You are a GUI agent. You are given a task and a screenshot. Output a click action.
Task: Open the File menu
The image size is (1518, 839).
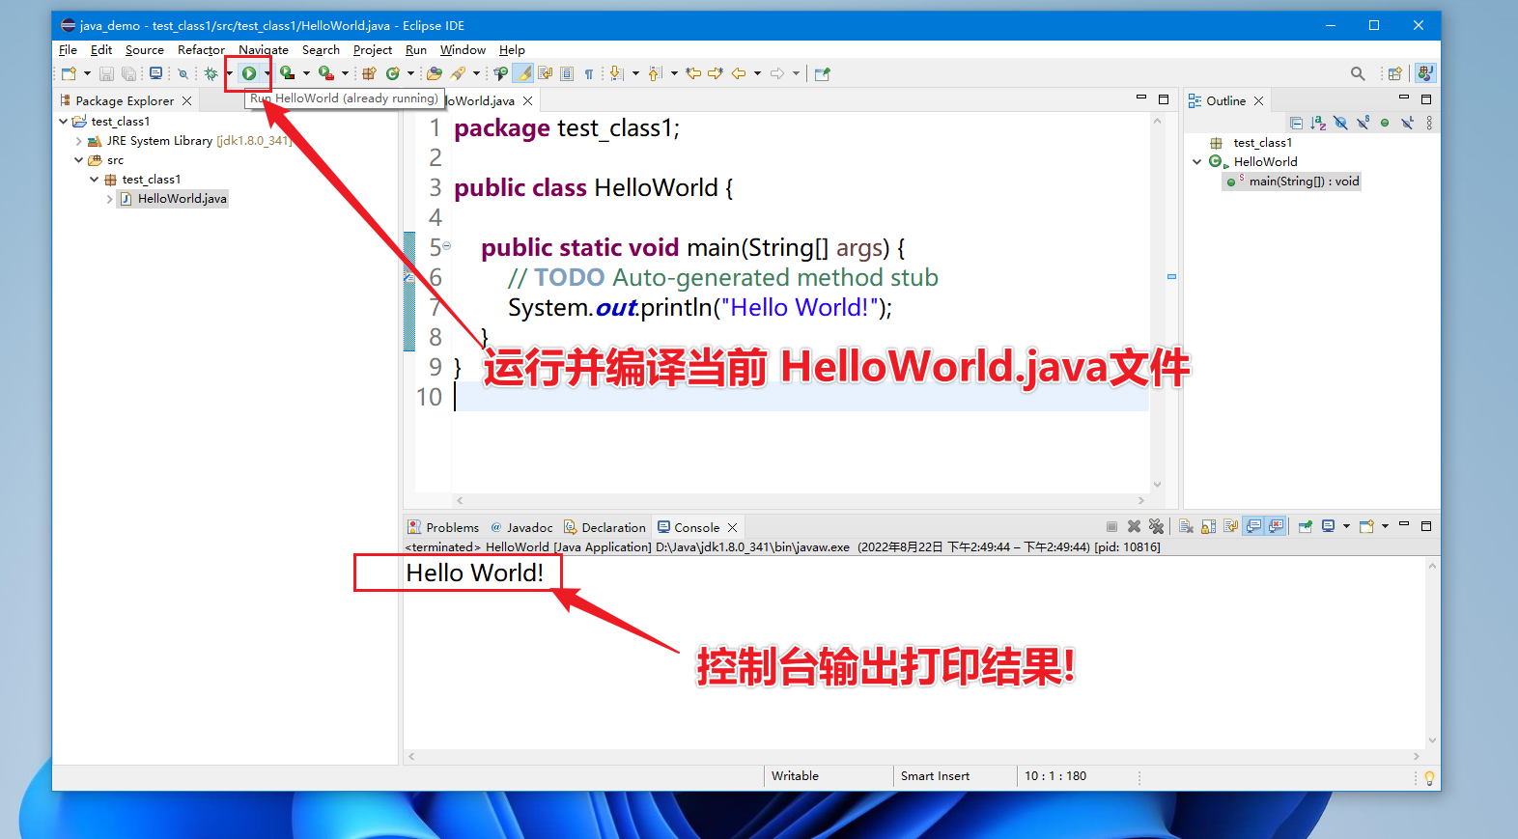[68, 50]
